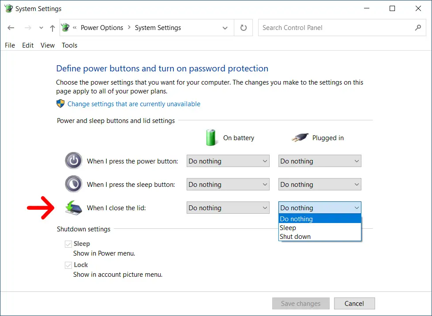Viewport: 432px width, 316px height.
Task: Choose Shut down in dropdown list
Action: tap(295, 237)
